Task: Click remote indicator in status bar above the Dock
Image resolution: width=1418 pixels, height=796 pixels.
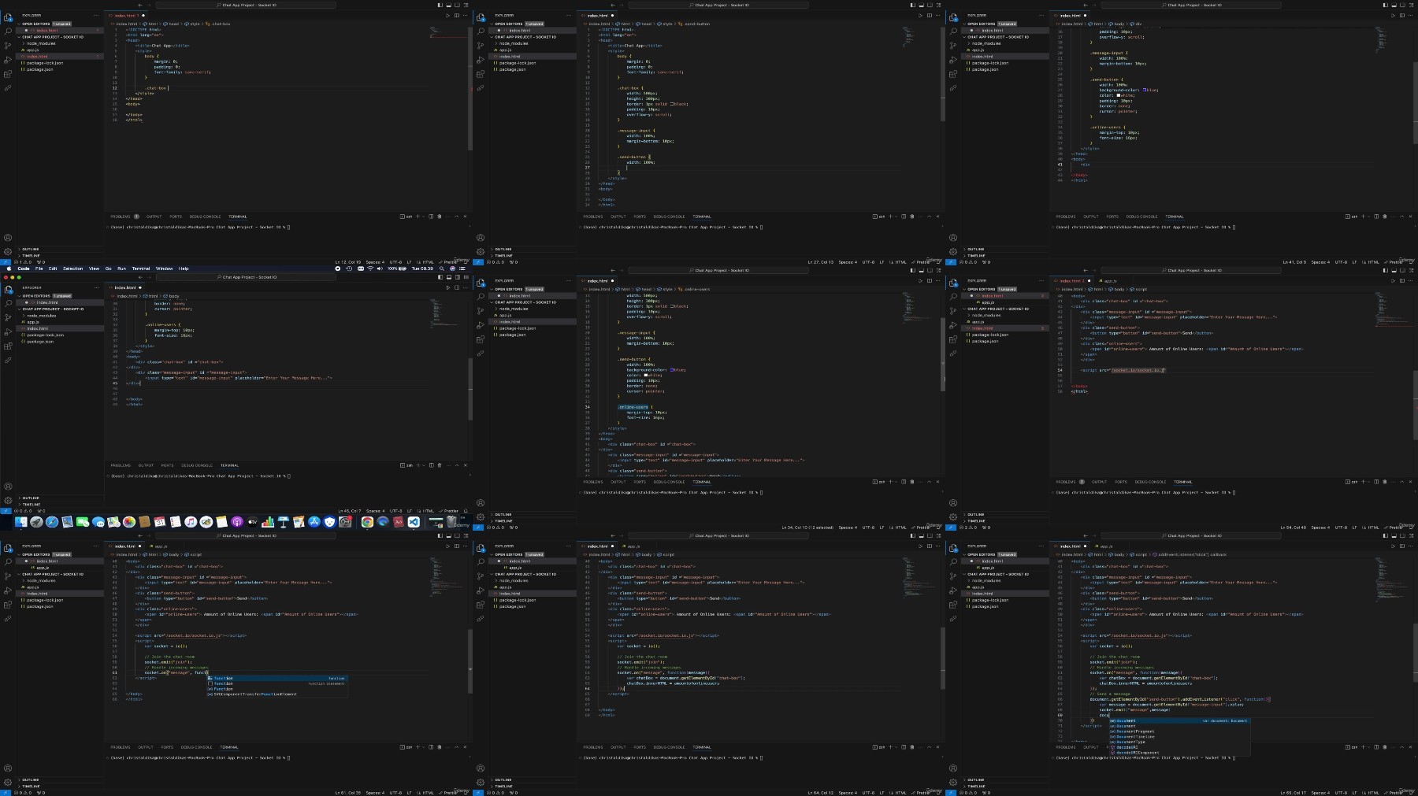Action: pos(6,511)
